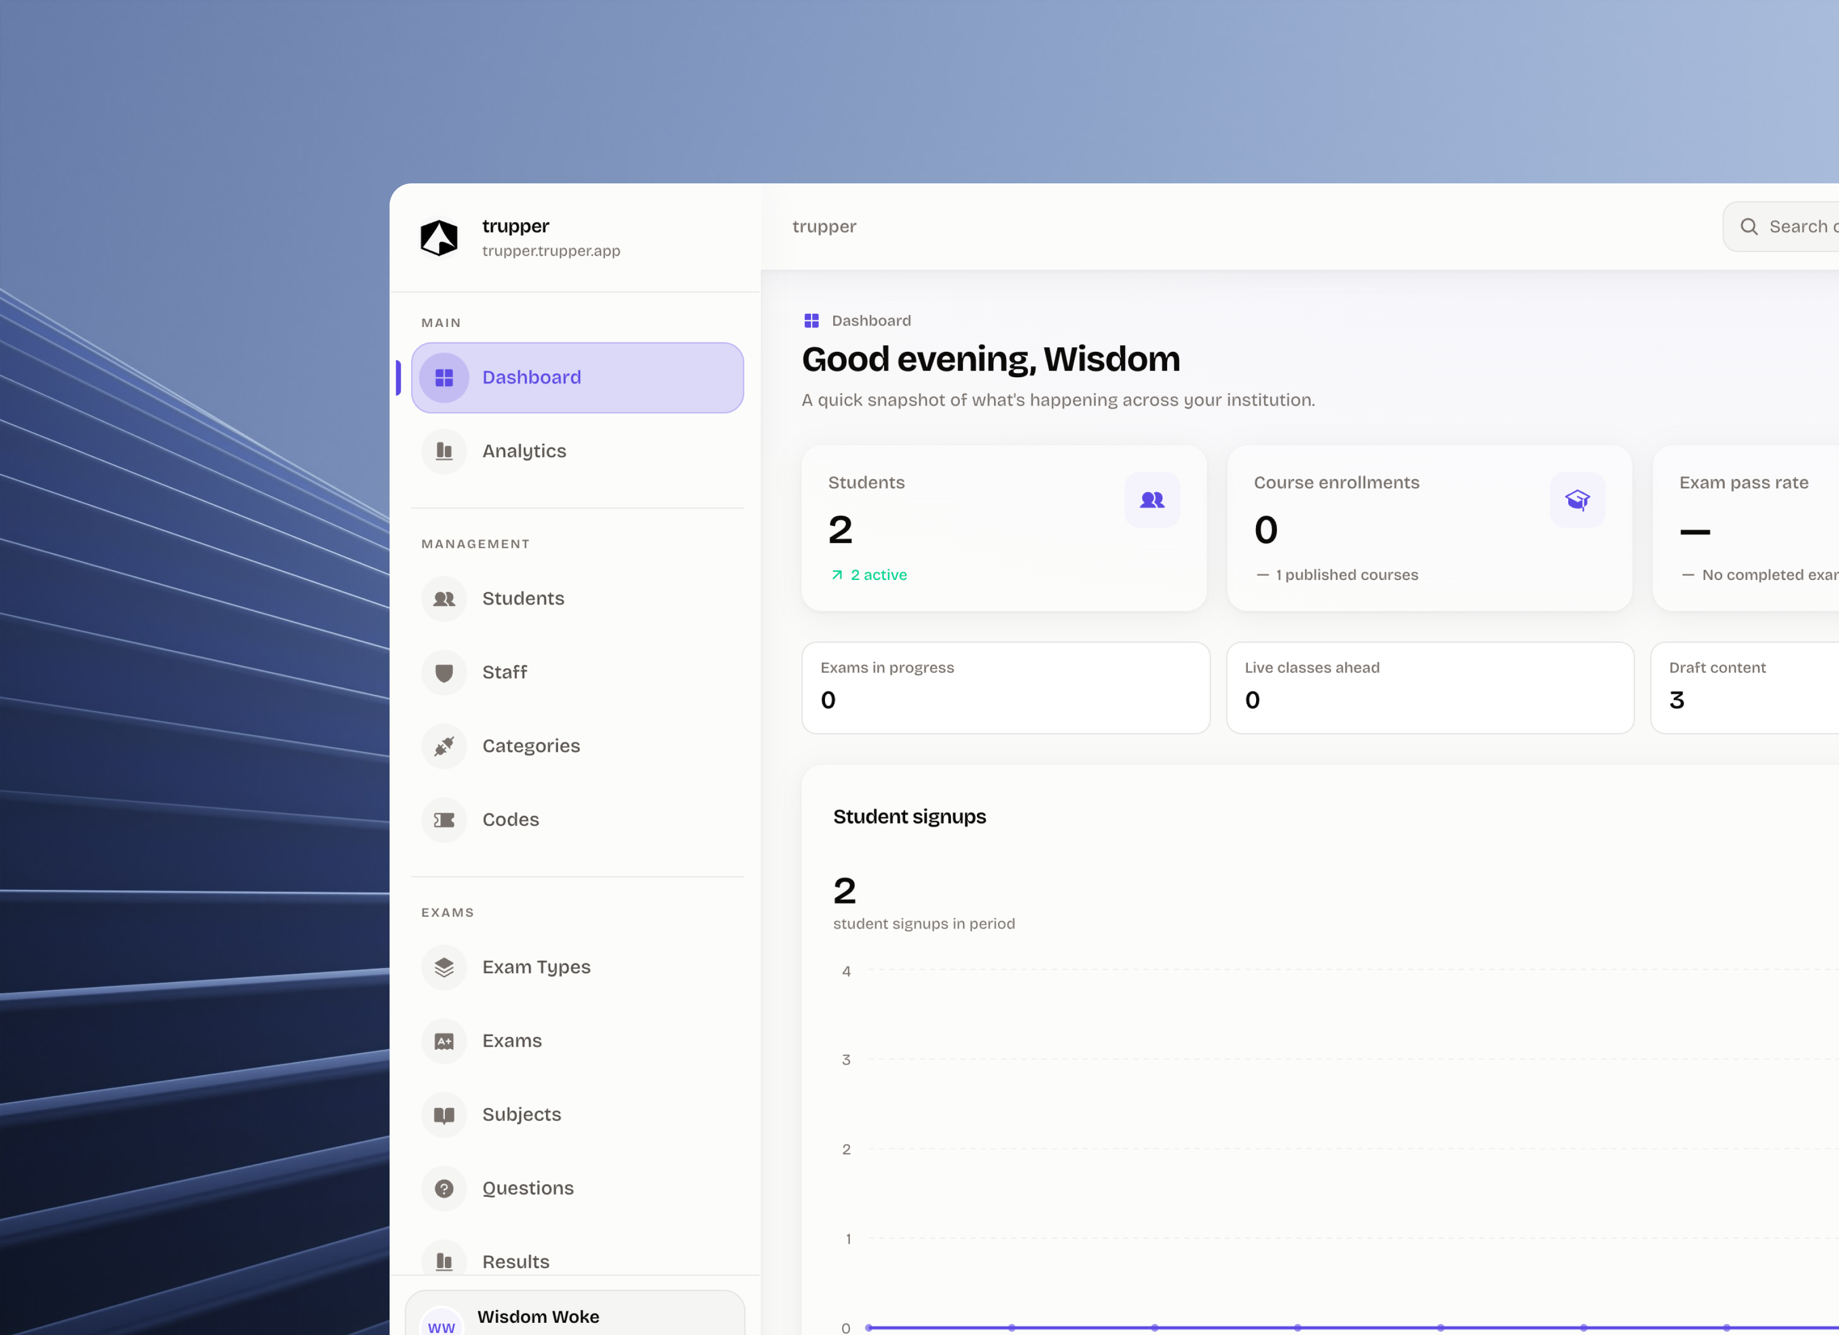Click 'student signups in period' caption

(924, 924)
